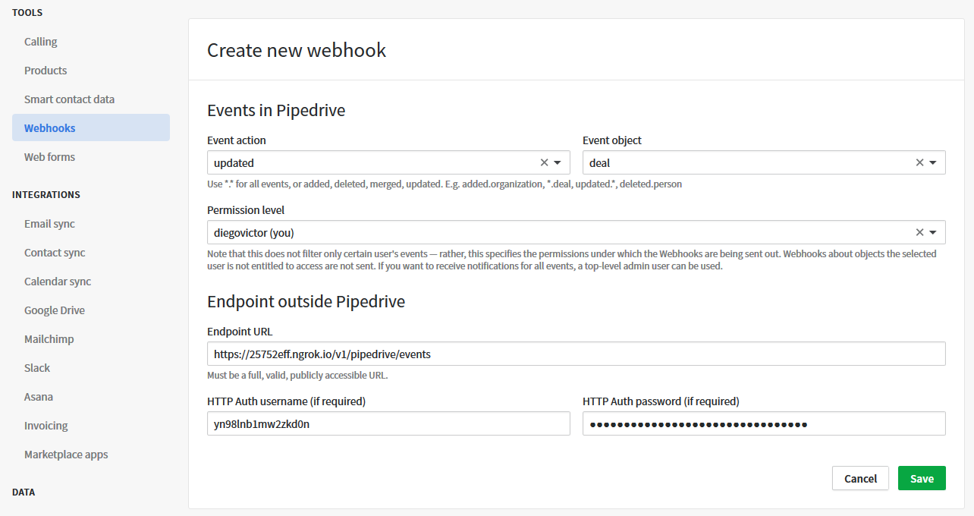Save the new webhook
The width and height of the screenshot is (974, 516).
[922, 478]
